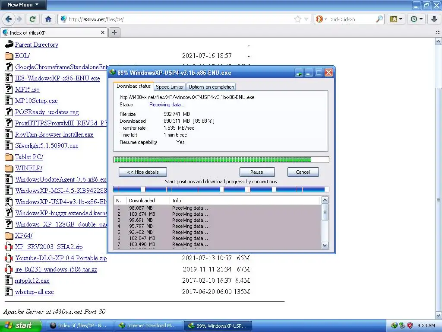Switch to Internet Download Manager taskbar button
Image resolution: width=442 pixels, height=332 pixels.
click(149, 326)
